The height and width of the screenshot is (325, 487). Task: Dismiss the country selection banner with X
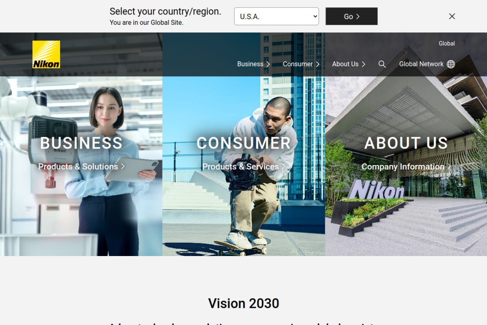click(x=452, y=16)
